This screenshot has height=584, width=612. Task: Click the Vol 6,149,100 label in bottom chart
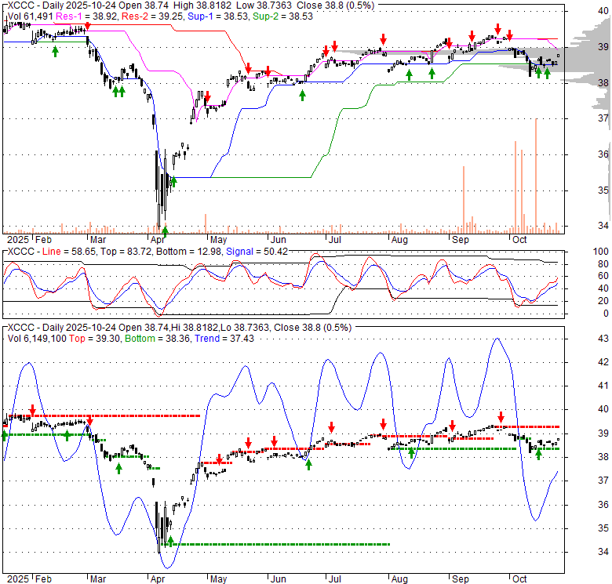point(41,337)
